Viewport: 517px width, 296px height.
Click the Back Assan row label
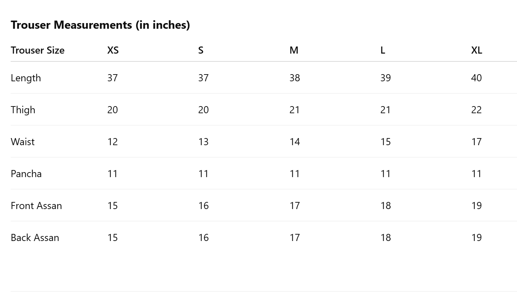coord(35,238)
